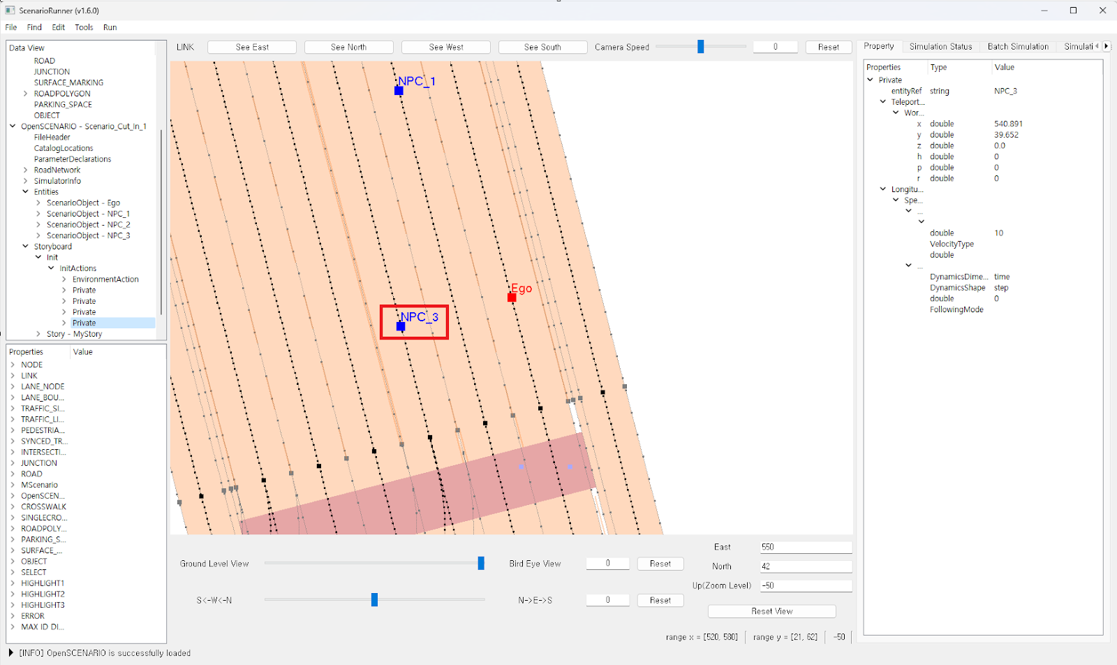Select the red Ego vehicle marker
Screen dimensions: 1117x665
512,298
